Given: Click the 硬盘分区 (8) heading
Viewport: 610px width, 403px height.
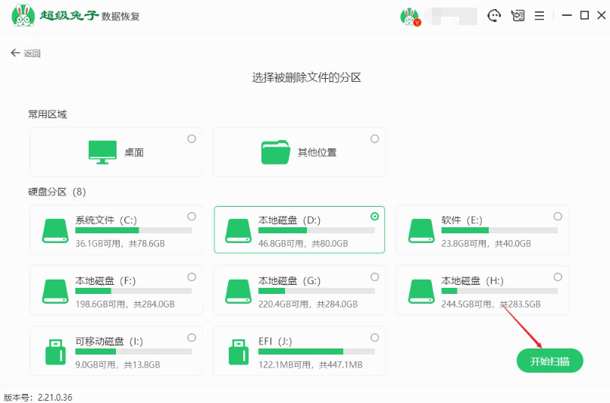Looking at the screenshot, I should [57, 192].
